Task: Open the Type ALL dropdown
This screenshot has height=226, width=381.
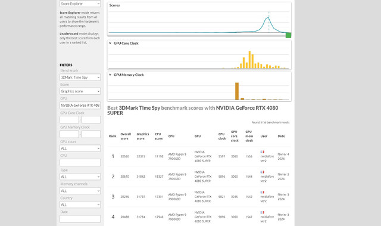Action: 80,177
